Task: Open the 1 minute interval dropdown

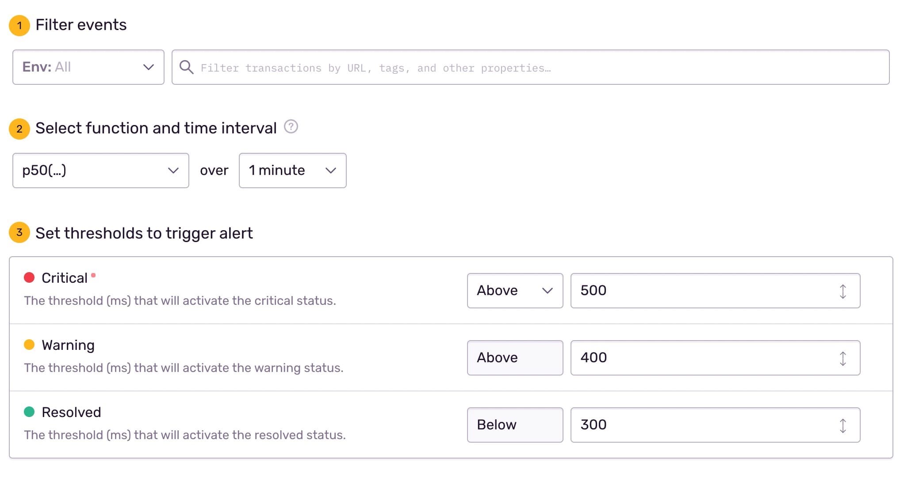Action: coord(292,171)
